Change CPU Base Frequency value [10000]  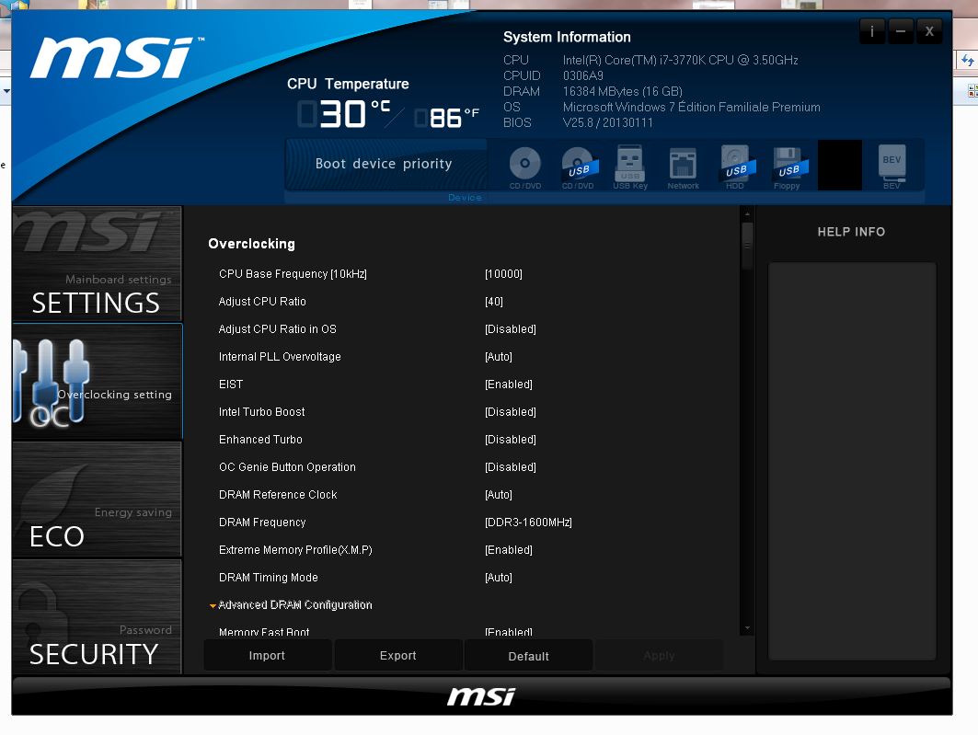click(x=503, y=274)
